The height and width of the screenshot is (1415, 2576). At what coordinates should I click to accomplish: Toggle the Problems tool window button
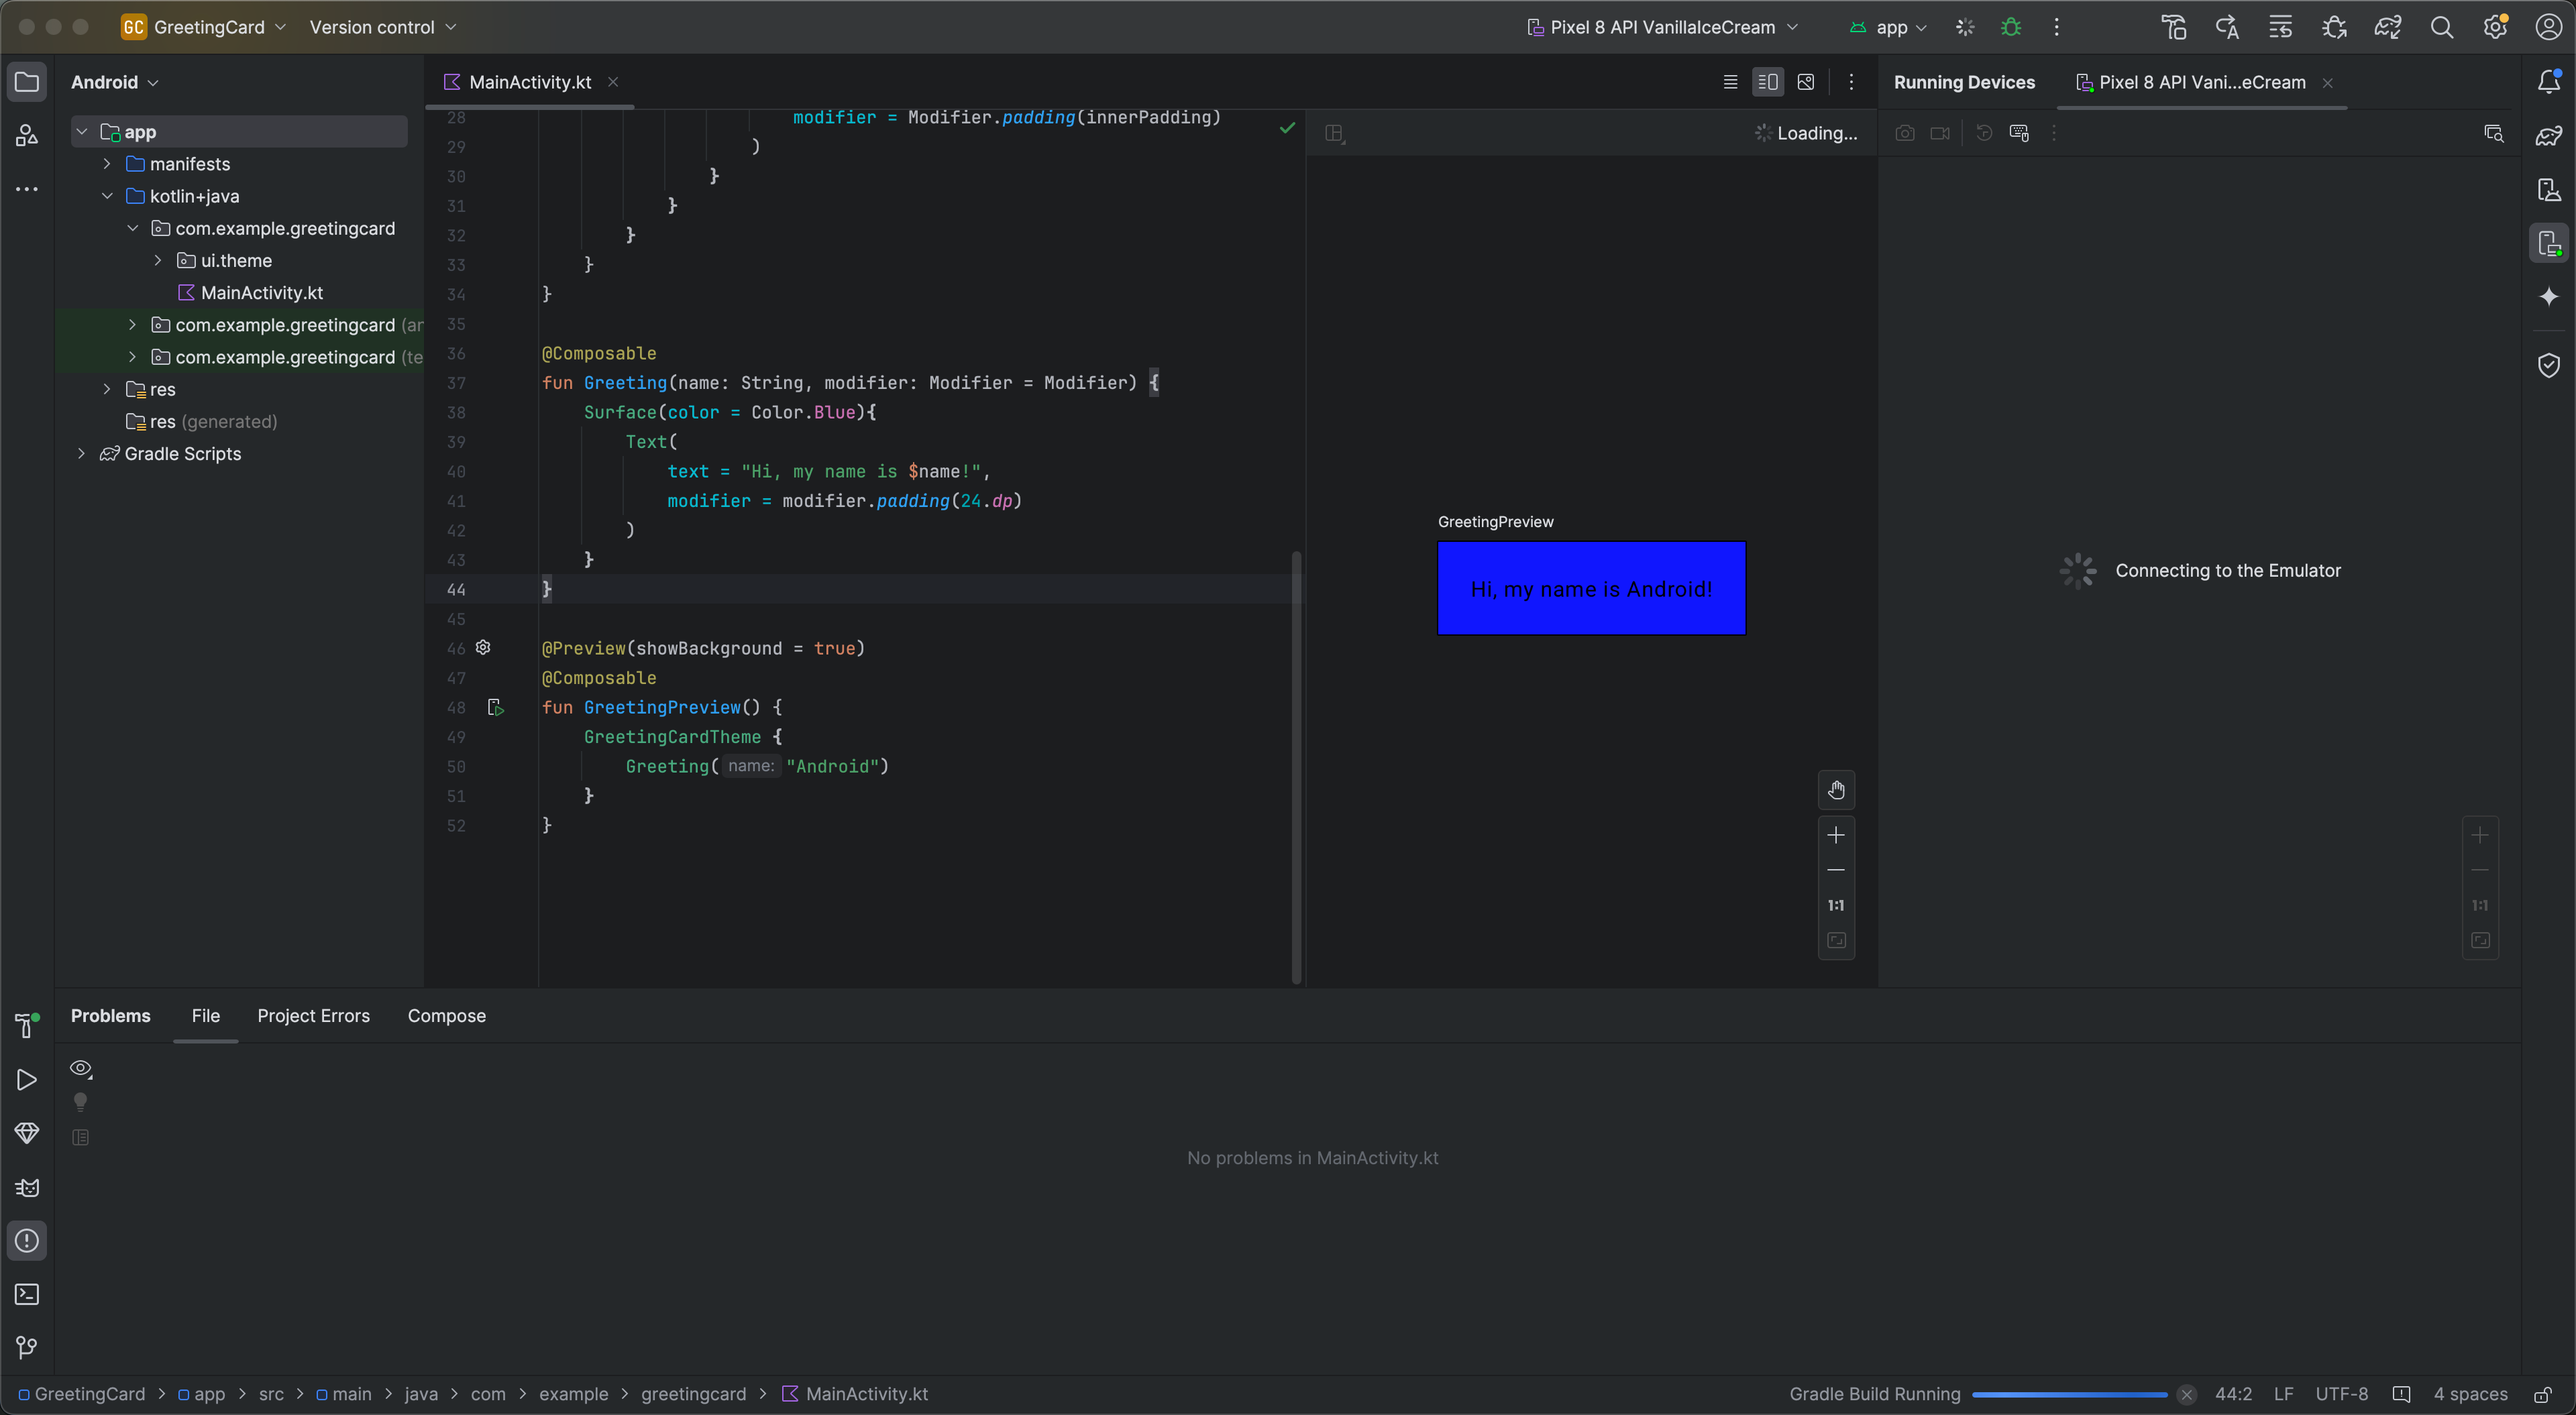pyautogui.click(x=27, y=1241)
